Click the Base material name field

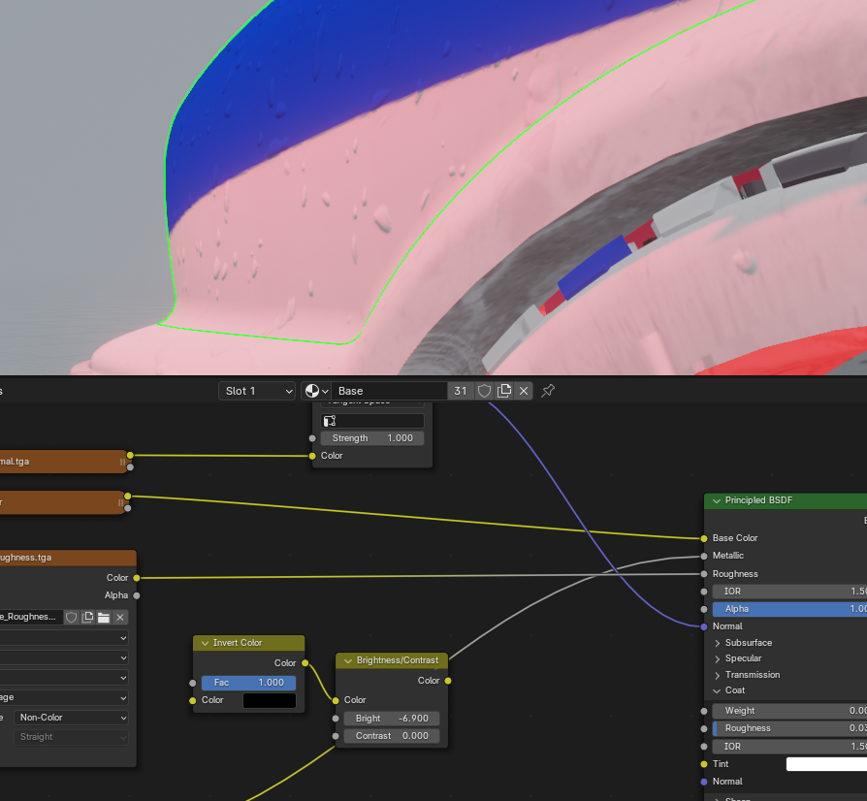[389, 391]
